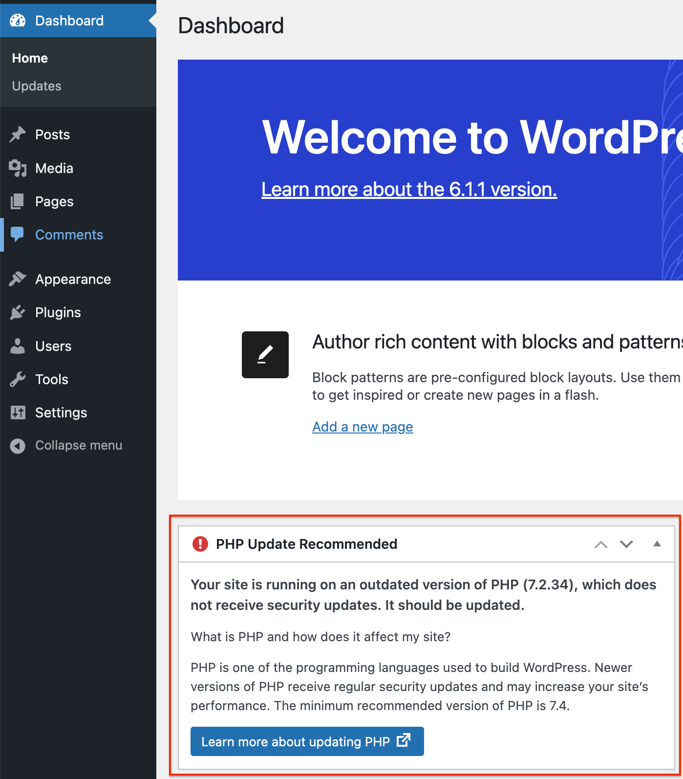Click 'PHP is one of the programming languages' paragraph
The height and width of the screenshot is (779, 683).
(x=419, y=687)
